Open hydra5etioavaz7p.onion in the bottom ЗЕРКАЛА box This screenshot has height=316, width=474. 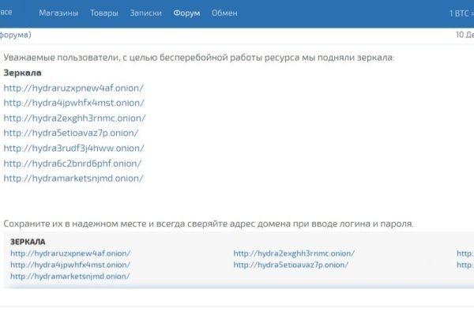[x=291, y=265]
